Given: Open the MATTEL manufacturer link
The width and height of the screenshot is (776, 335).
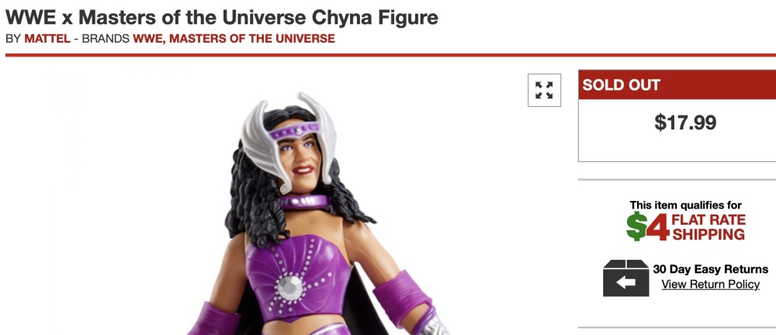Looking at the screenshot, I should (x=47, y=38).
